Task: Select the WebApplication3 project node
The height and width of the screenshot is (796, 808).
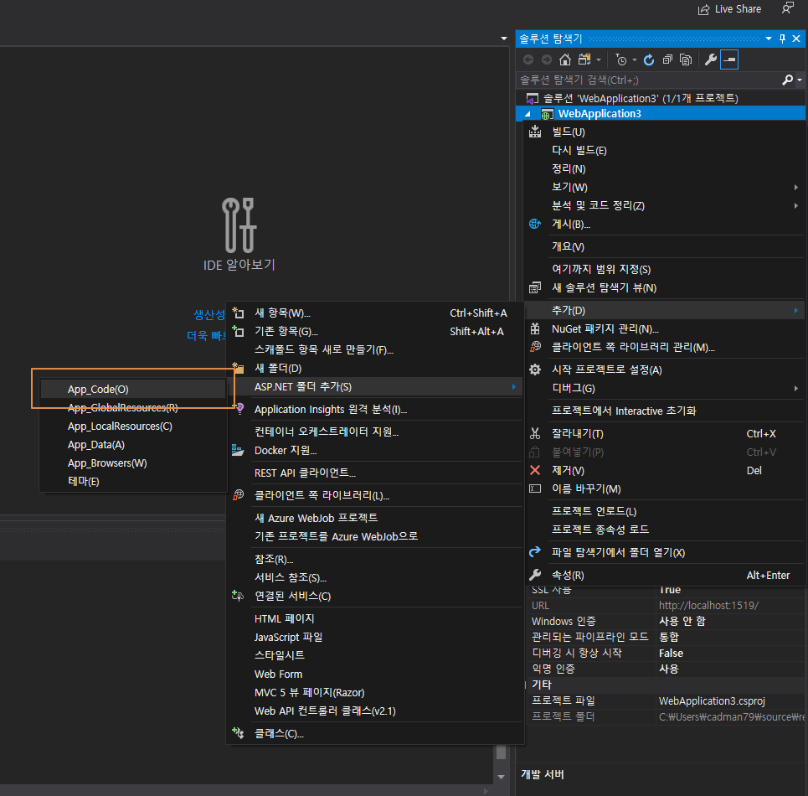Action: [600, 114]
